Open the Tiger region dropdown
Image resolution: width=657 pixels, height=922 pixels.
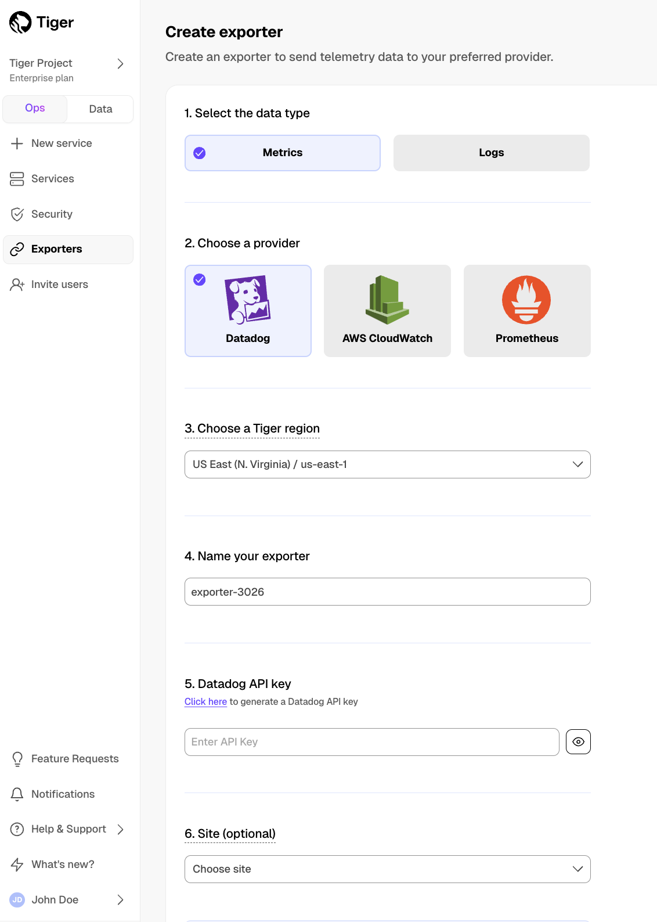coord(388,464)
